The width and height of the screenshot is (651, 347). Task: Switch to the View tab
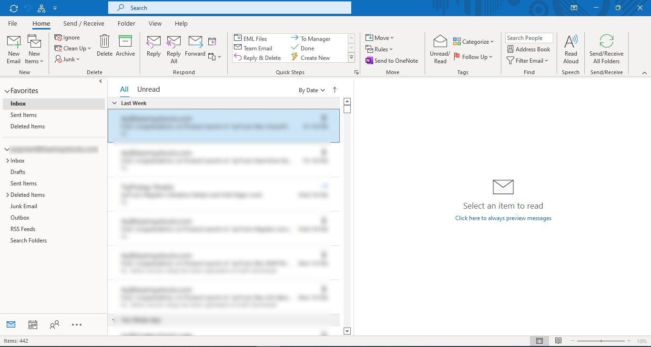[x=155, y=23]
